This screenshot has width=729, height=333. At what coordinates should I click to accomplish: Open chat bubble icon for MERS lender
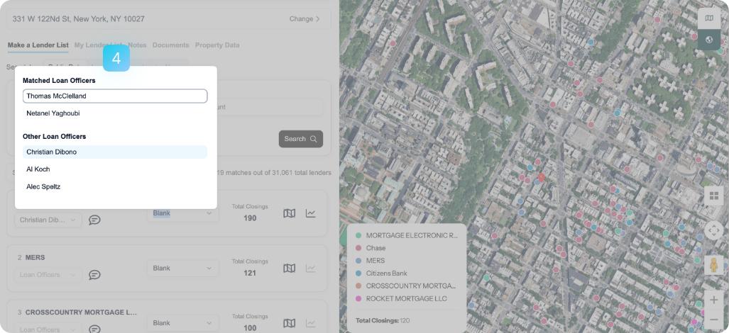point(94,275)
